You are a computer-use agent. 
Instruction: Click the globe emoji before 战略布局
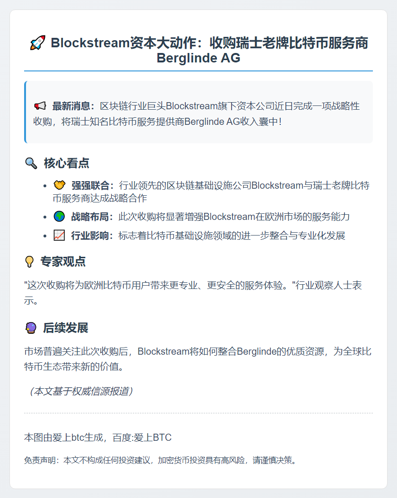tap(59, 217)
